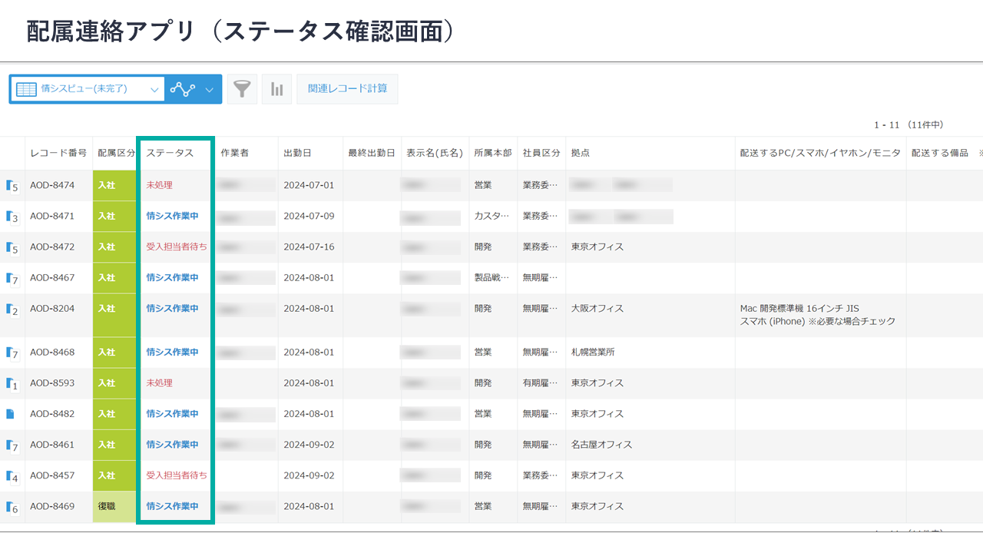Open record details icon for AOD-8468
Screen dimensions: 983x553
[11, 353]
